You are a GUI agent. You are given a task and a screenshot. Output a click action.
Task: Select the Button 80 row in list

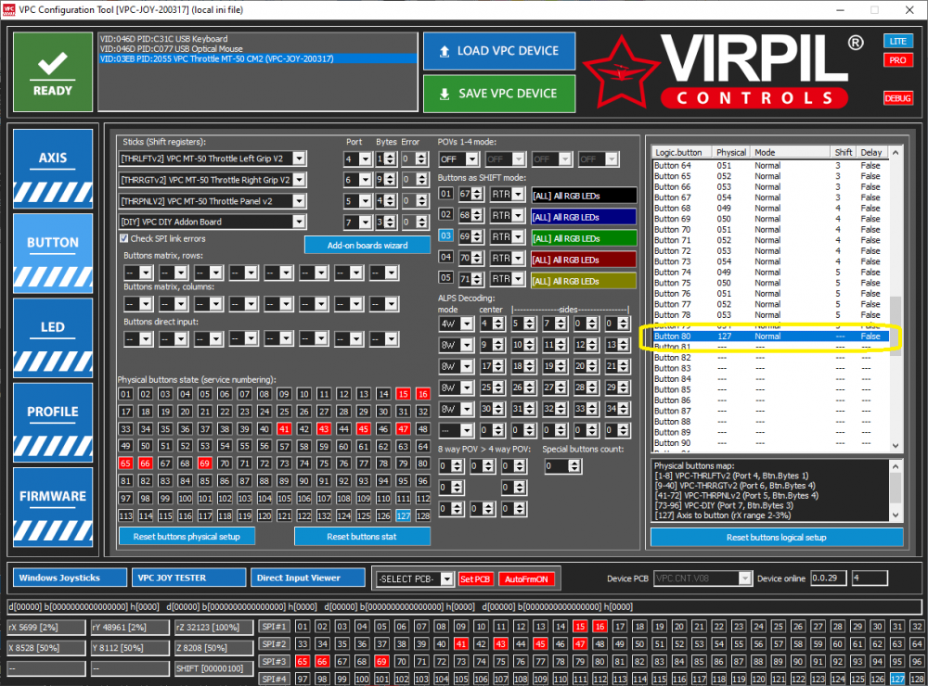tap(770, 336)
